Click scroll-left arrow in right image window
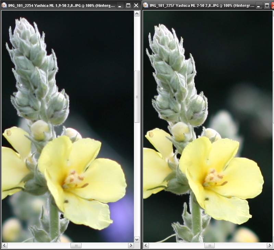 pos(146,246)
